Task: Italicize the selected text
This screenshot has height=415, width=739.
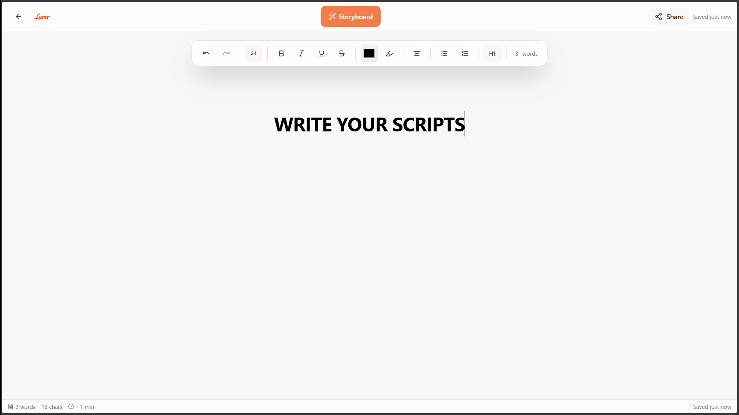Action: tap(301, 53)
